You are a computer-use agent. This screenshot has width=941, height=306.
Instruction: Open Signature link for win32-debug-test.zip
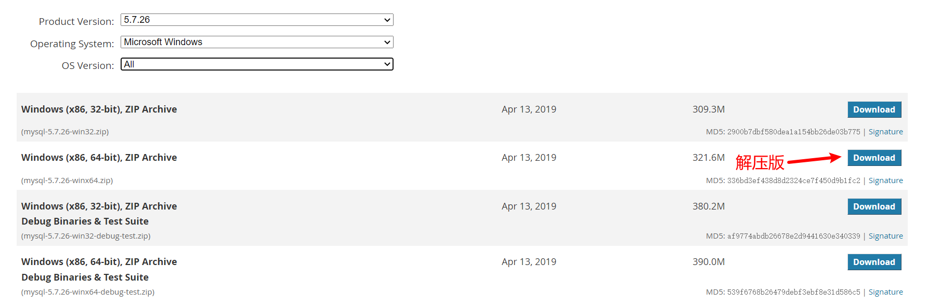[x=885, y=236]
